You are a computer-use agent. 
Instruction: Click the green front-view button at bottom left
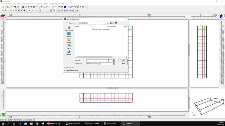pyautogui.click(x=3, y=115)
